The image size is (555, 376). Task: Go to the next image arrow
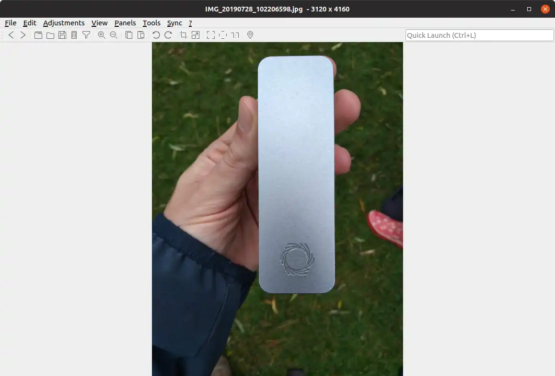(x=23, y=35)
